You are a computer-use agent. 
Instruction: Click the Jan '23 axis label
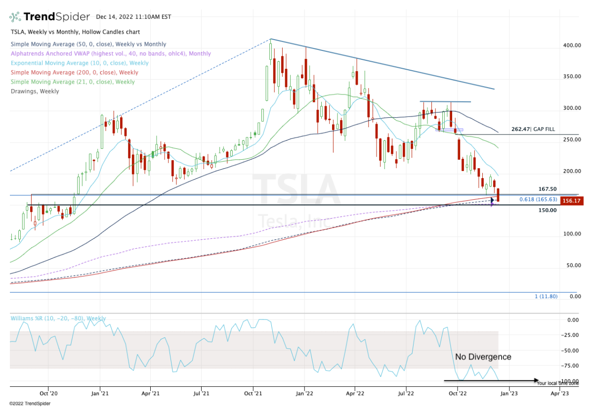[x=510, y=393]
